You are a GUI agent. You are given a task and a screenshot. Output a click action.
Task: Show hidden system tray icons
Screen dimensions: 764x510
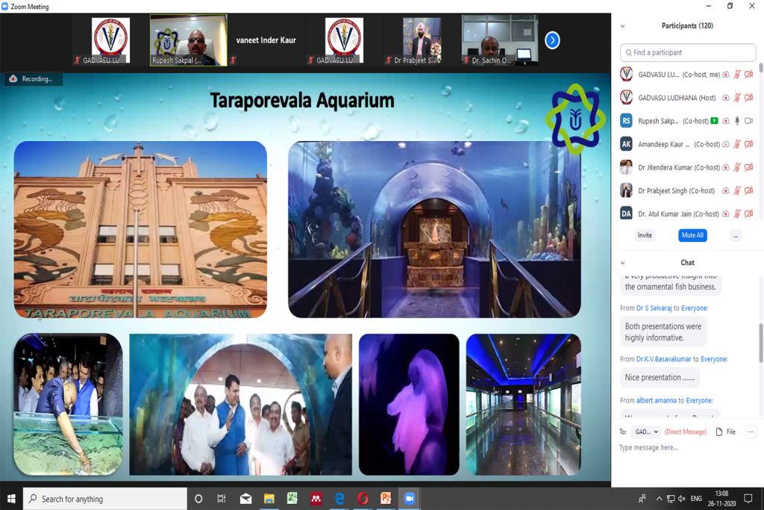tap(660, 498)
